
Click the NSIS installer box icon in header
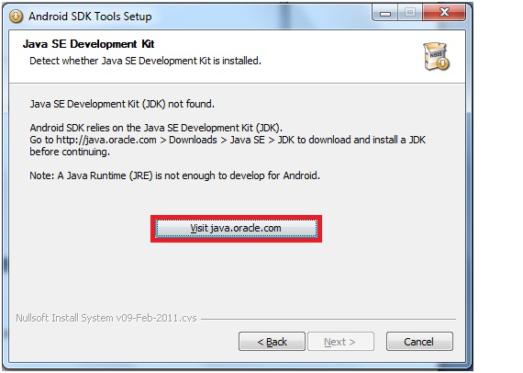[x=436, y=56]
